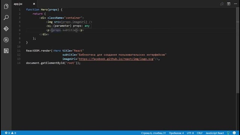Change file encoding UTF-8

190,133
